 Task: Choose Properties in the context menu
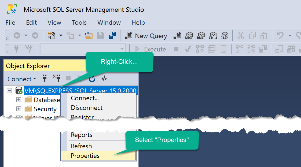coord(98,156)
